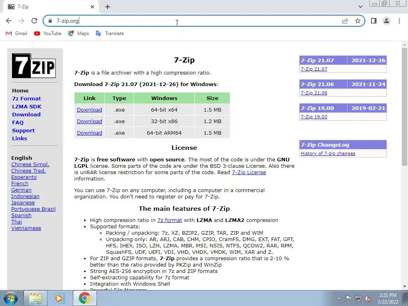Download the 32-bit x86 .exe
408x306 pixels.
90,121
